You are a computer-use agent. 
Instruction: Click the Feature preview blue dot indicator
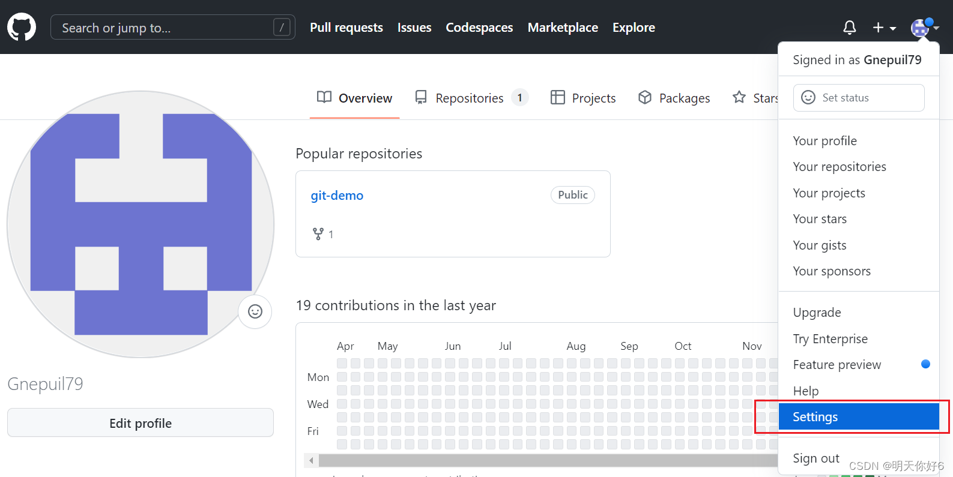[925, 364]
